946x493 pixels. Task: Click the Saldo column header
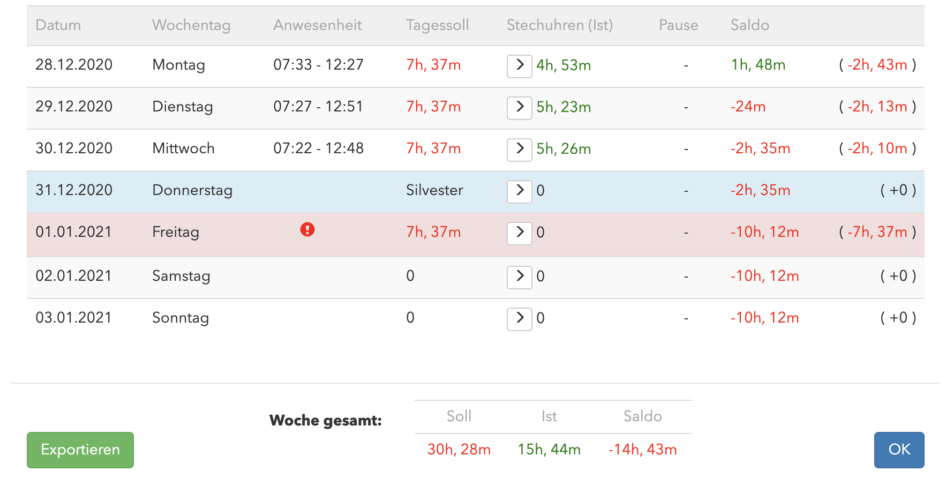pos(750,25)
